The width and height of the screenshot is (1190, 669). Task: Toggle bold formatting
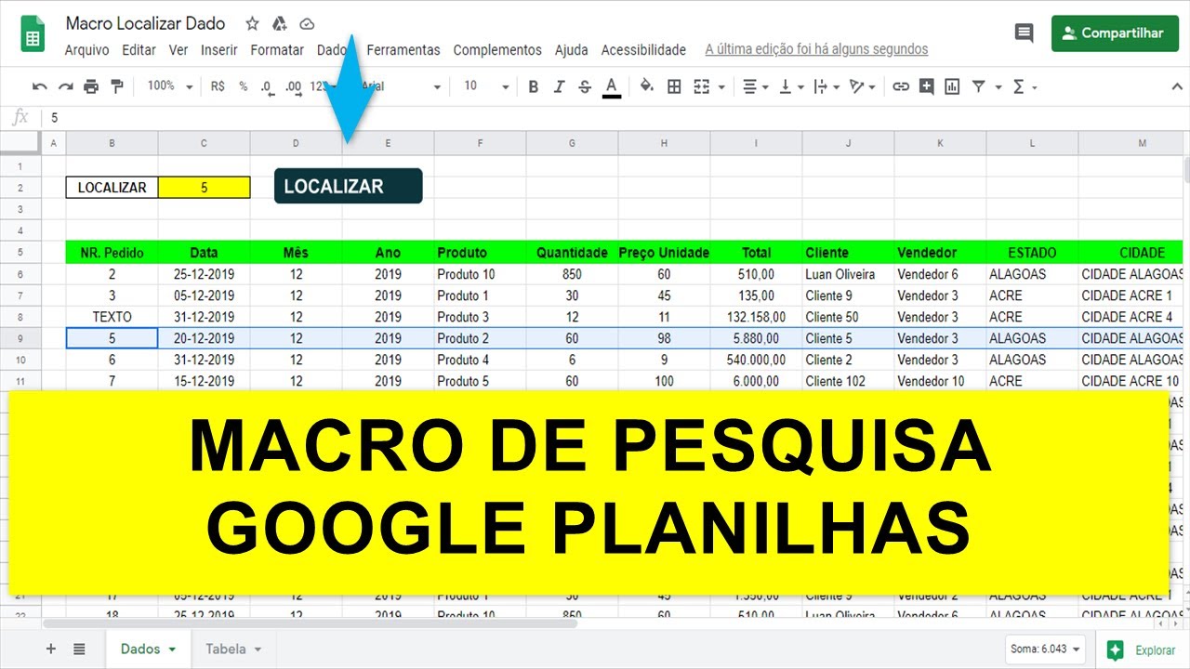[x=534, y=86]
